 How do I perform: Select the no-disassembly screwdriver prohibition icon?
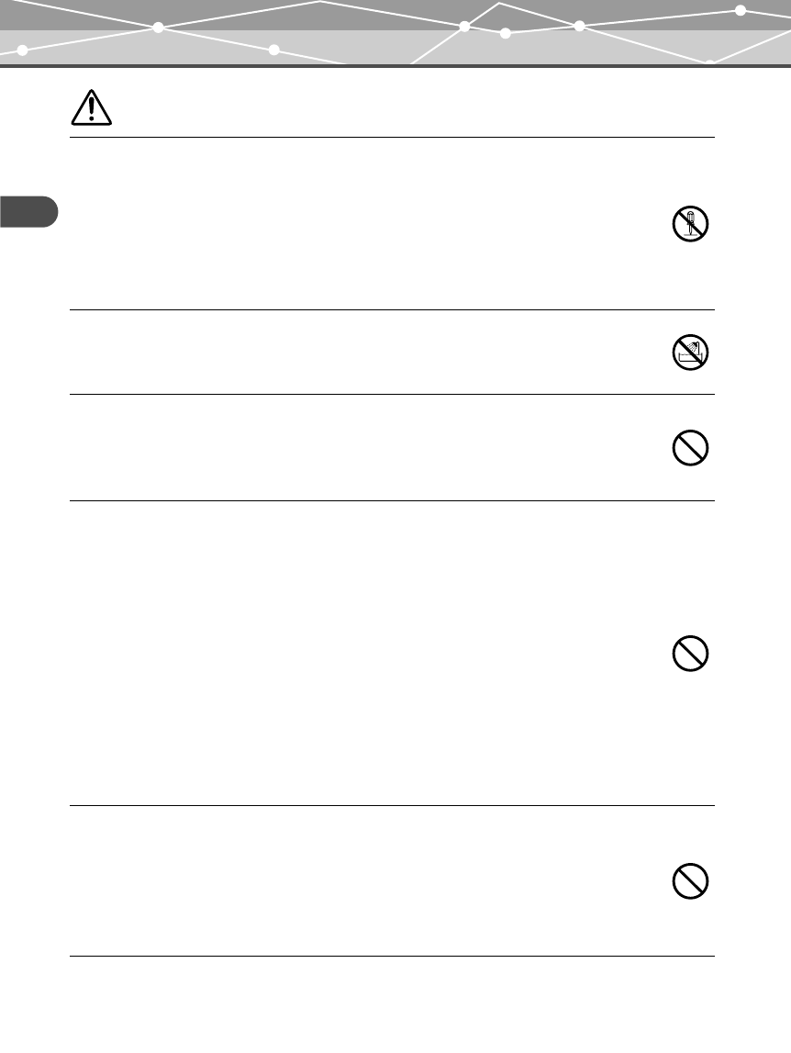(x=690, y=224)
